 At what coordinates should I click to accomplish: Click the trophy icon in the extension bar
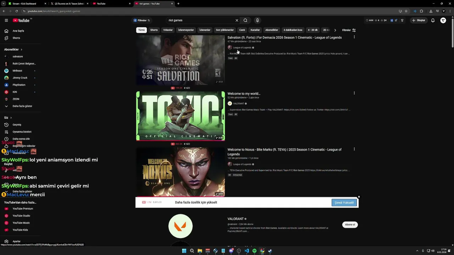click(x=402, y=20)
